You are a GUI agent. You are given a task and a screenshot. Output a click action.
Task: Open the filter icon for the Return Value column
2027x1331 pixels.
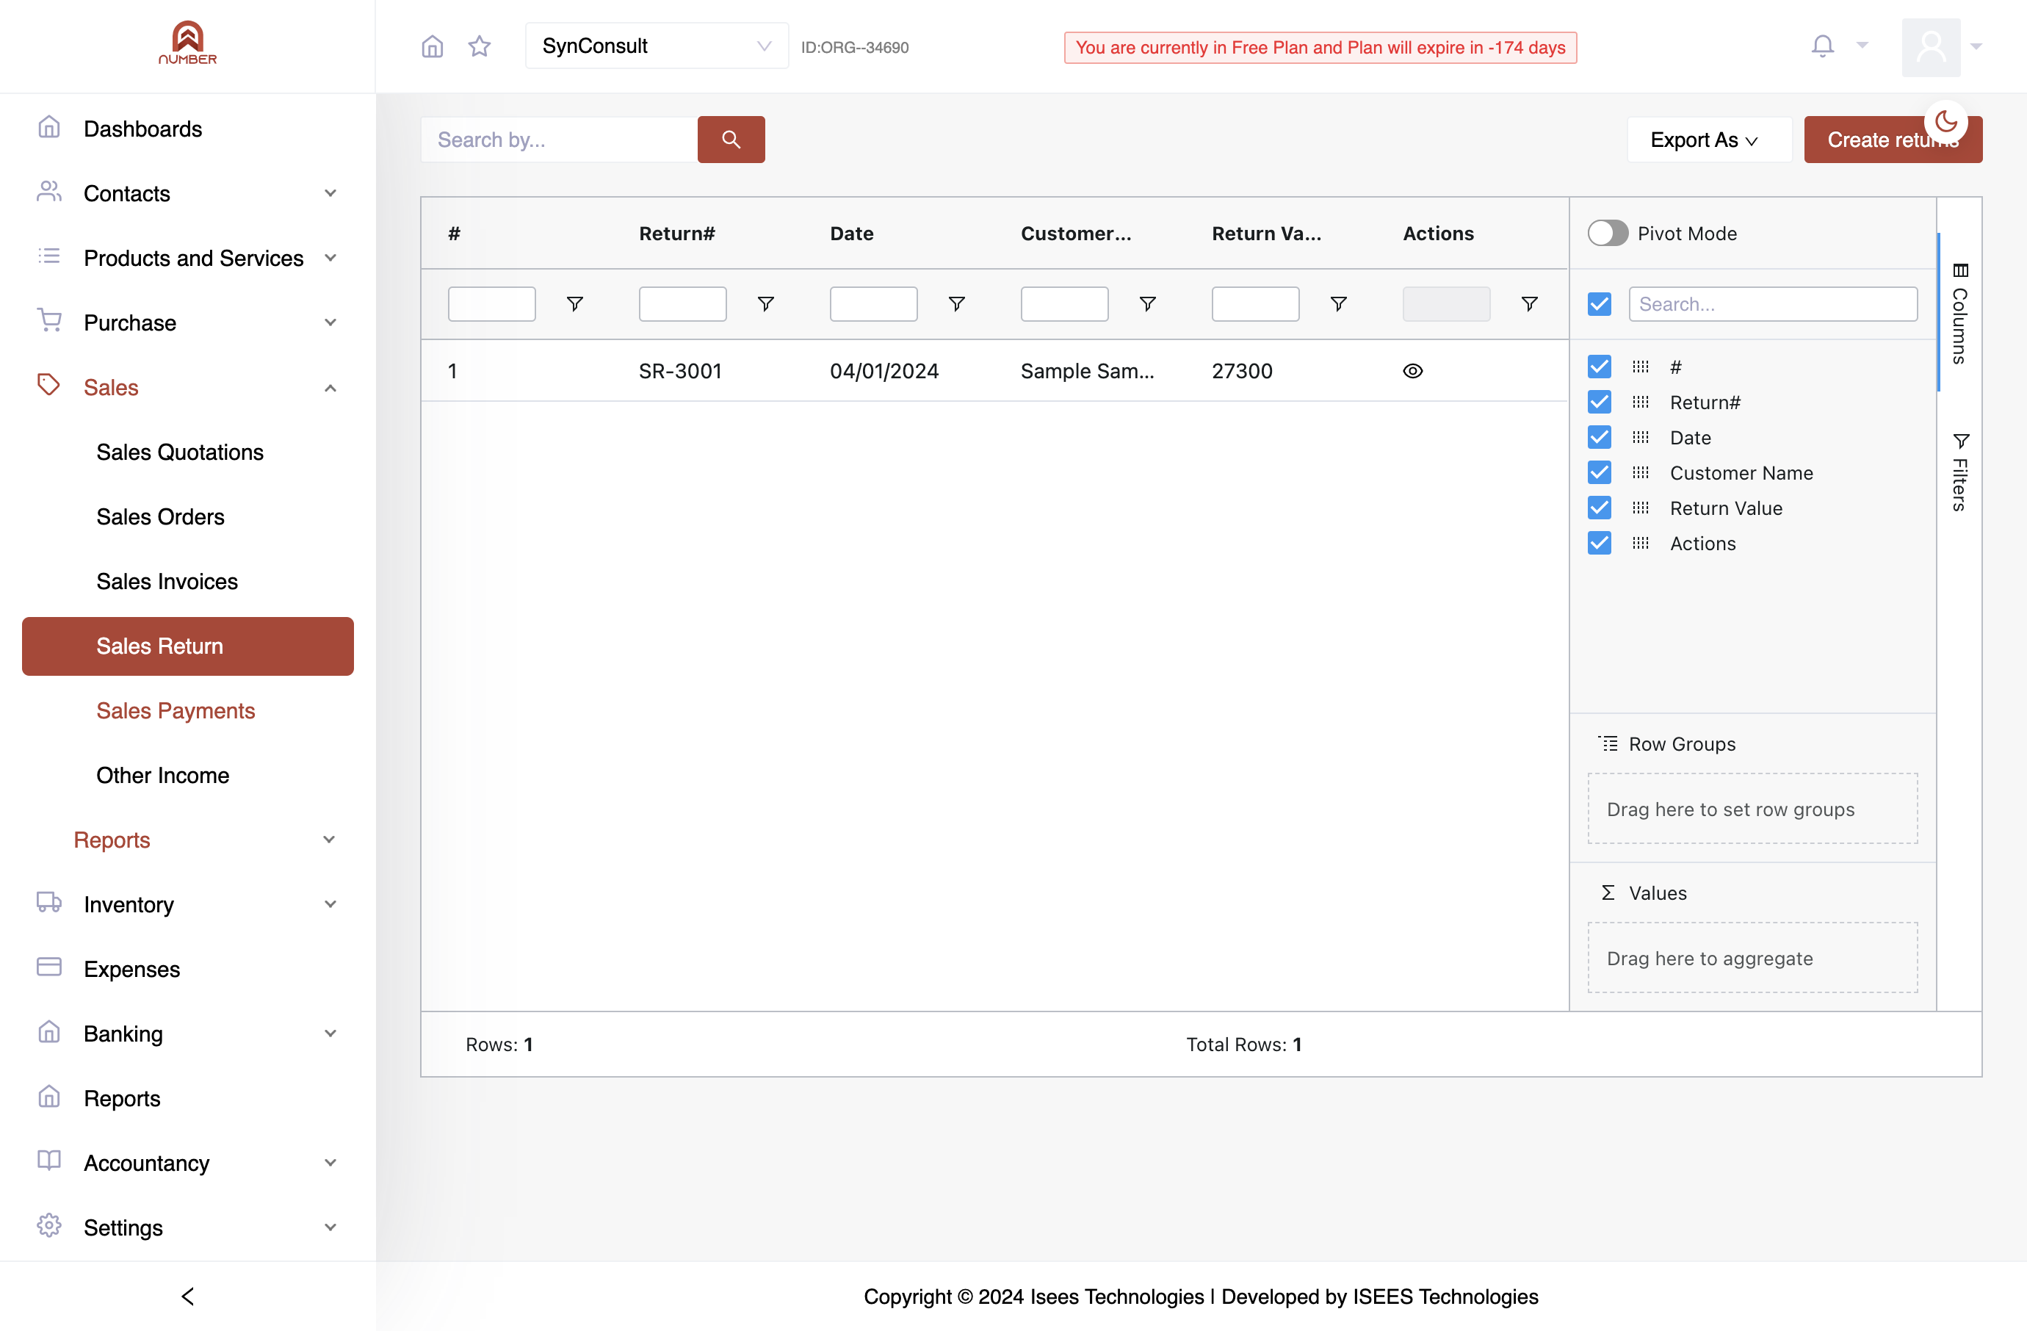(x=1338, y=304)
